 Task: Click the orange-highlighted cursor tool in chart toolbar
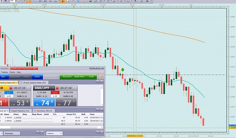pos(62,1)
